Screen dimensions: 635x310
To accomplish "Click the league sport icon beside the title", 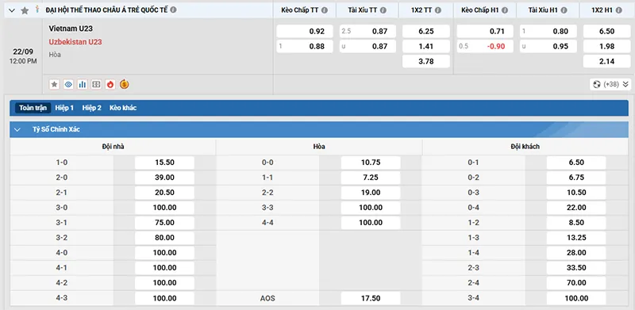I will [37, 10].
